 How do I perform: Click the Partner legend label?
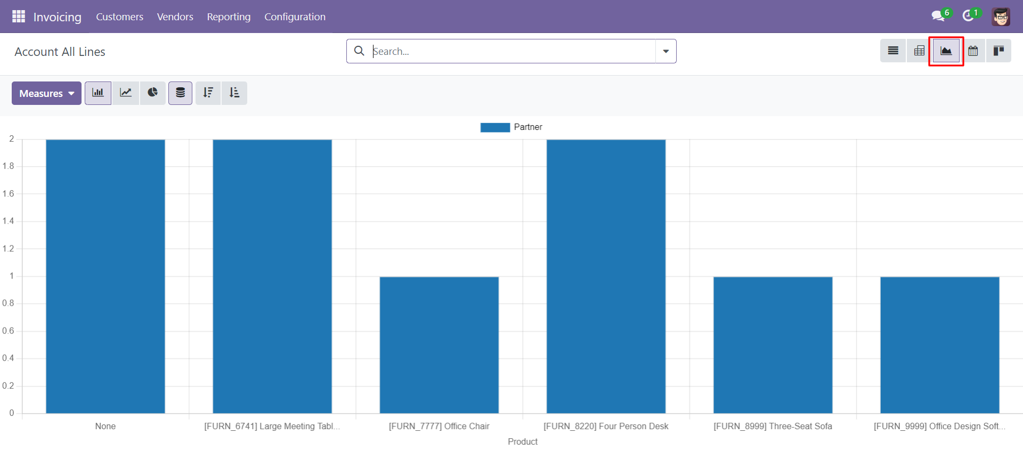[x=528, y=127]
